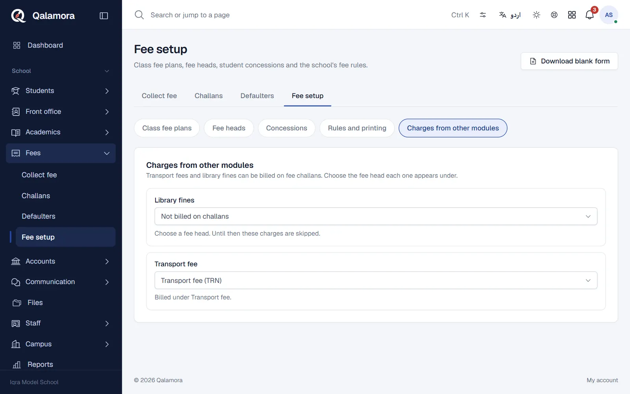Open Collect fee in the sidebar submenu
Image resolution: width=630 pixels, height=394 pixels.
66,175
